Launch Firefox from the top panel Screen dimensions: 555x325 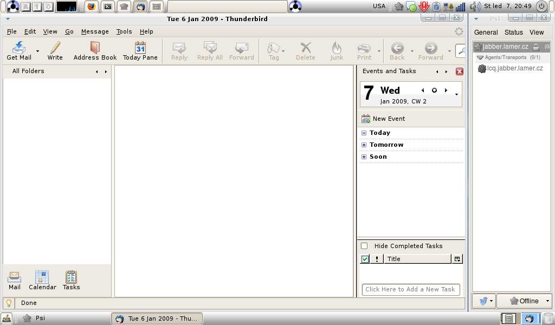[92, 6]
